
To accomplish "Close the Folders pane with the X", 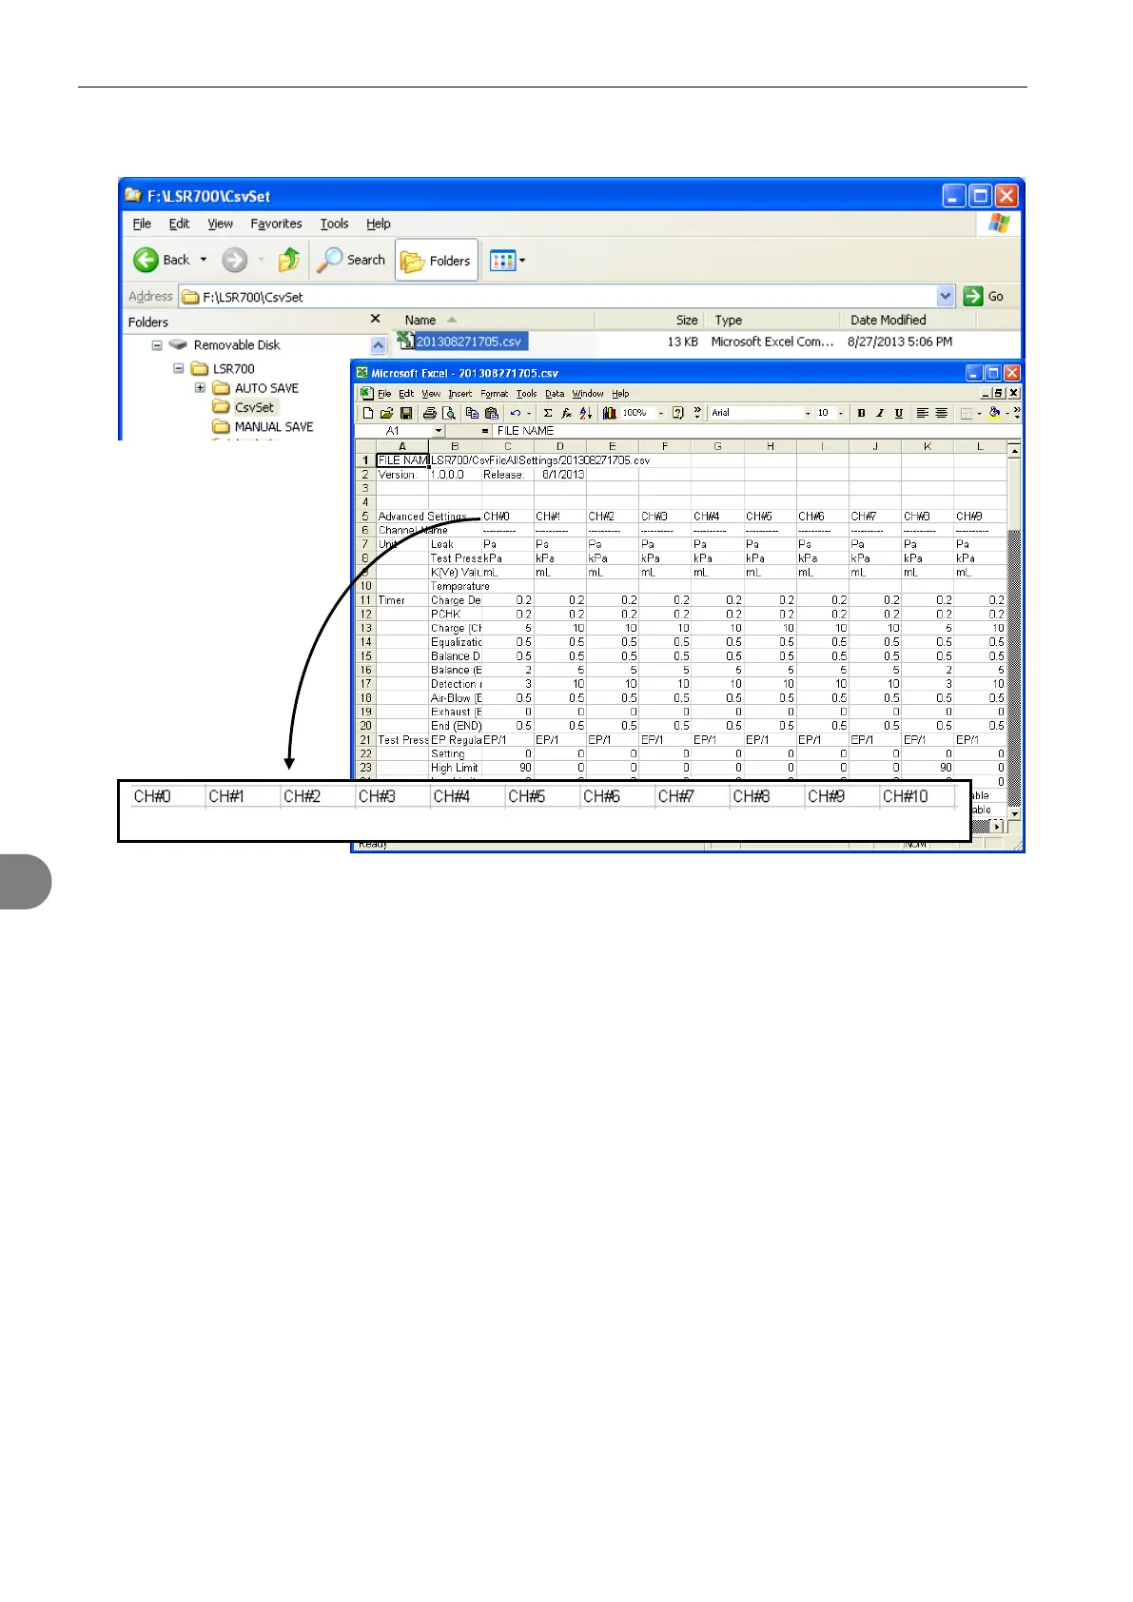I will coord(375,319).
